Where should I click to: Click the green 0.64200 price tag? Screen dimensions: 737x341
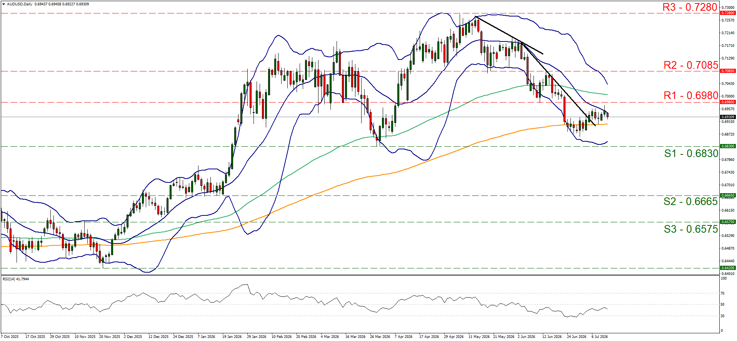[728, 268]
